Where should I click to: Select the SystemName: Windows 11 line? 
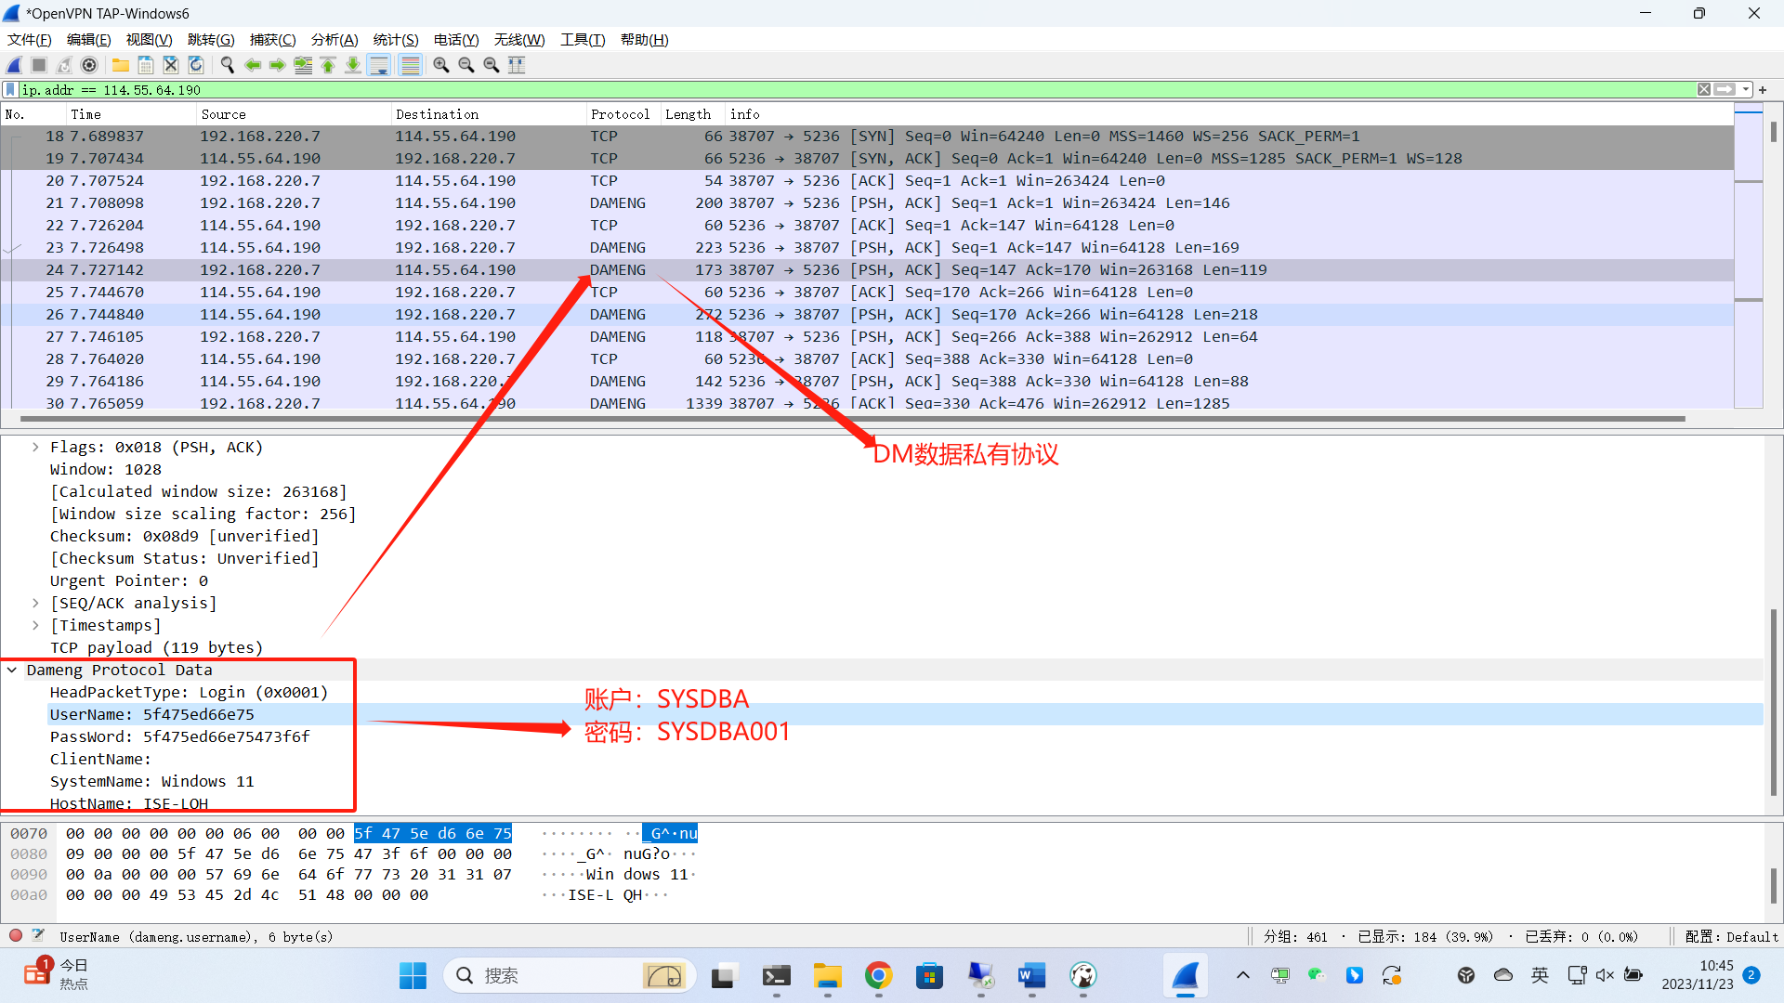coord(151,782)
